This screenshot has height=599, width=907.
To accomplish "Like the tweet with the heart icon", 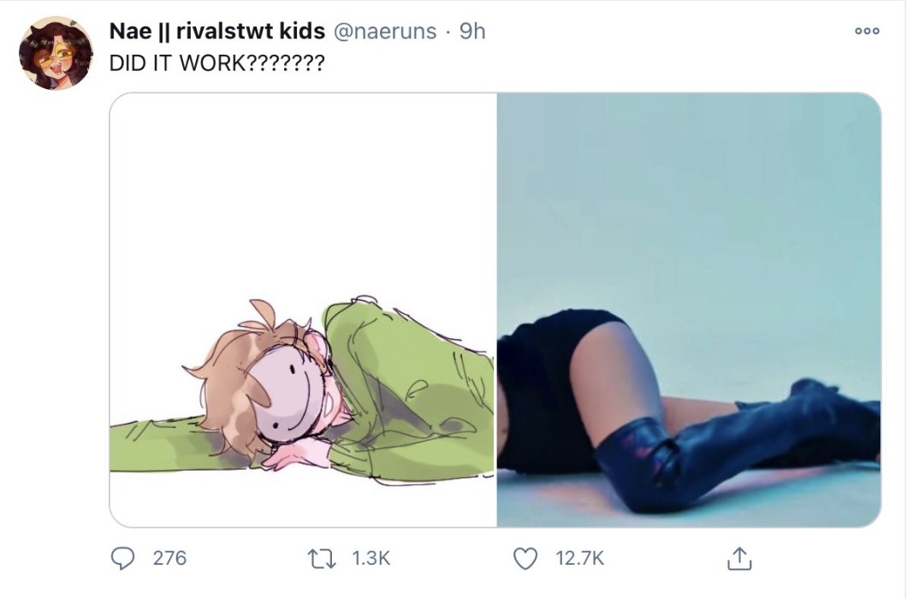I will (524, 558).
